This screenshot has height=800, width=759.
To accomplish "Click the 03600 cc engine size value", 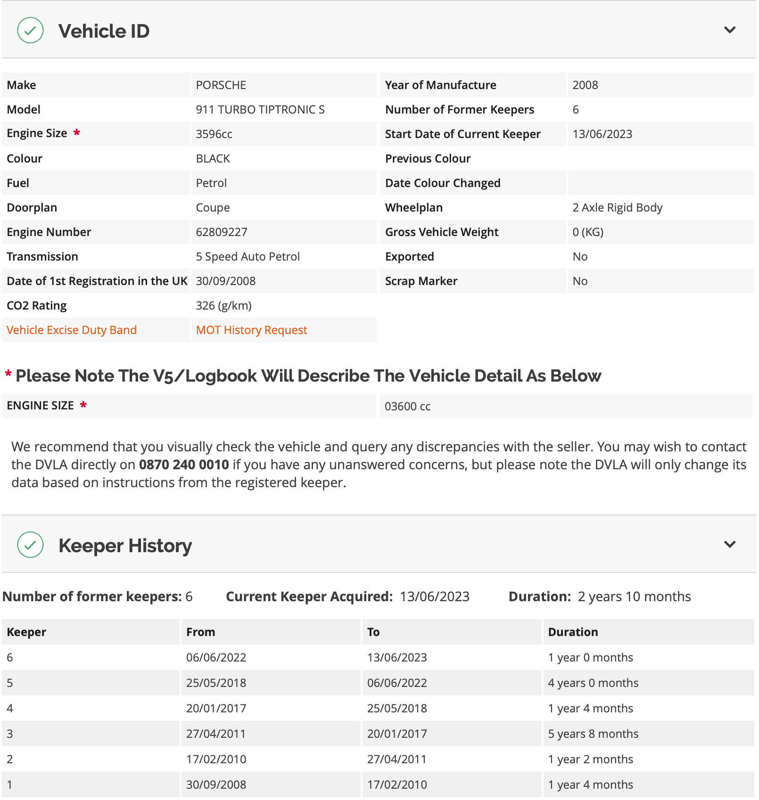I will click(407, 407).
